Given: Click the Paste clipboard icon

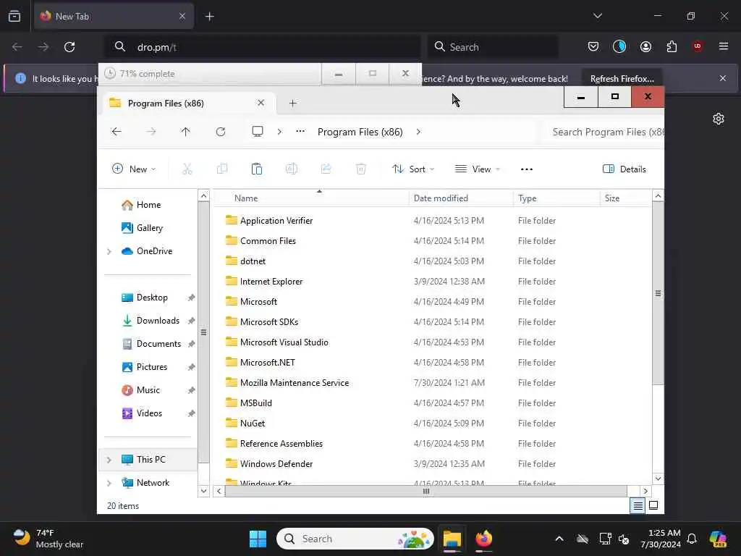Looking at the screenshot, I should pos(257,169).
